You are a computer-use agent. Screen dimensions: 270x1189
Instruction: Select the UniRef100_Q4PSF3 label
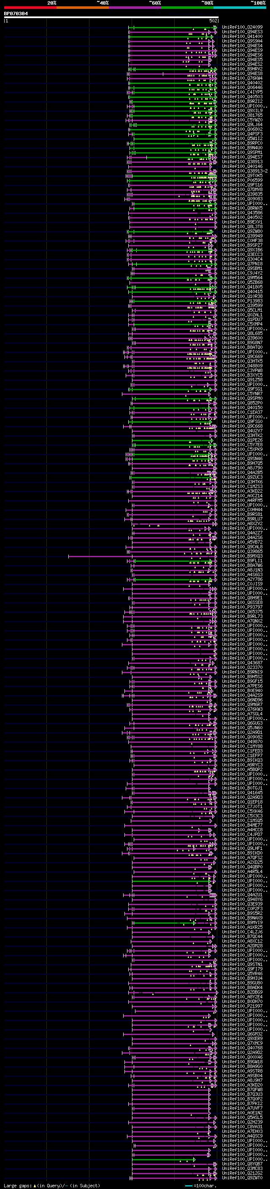click(242, 134)
